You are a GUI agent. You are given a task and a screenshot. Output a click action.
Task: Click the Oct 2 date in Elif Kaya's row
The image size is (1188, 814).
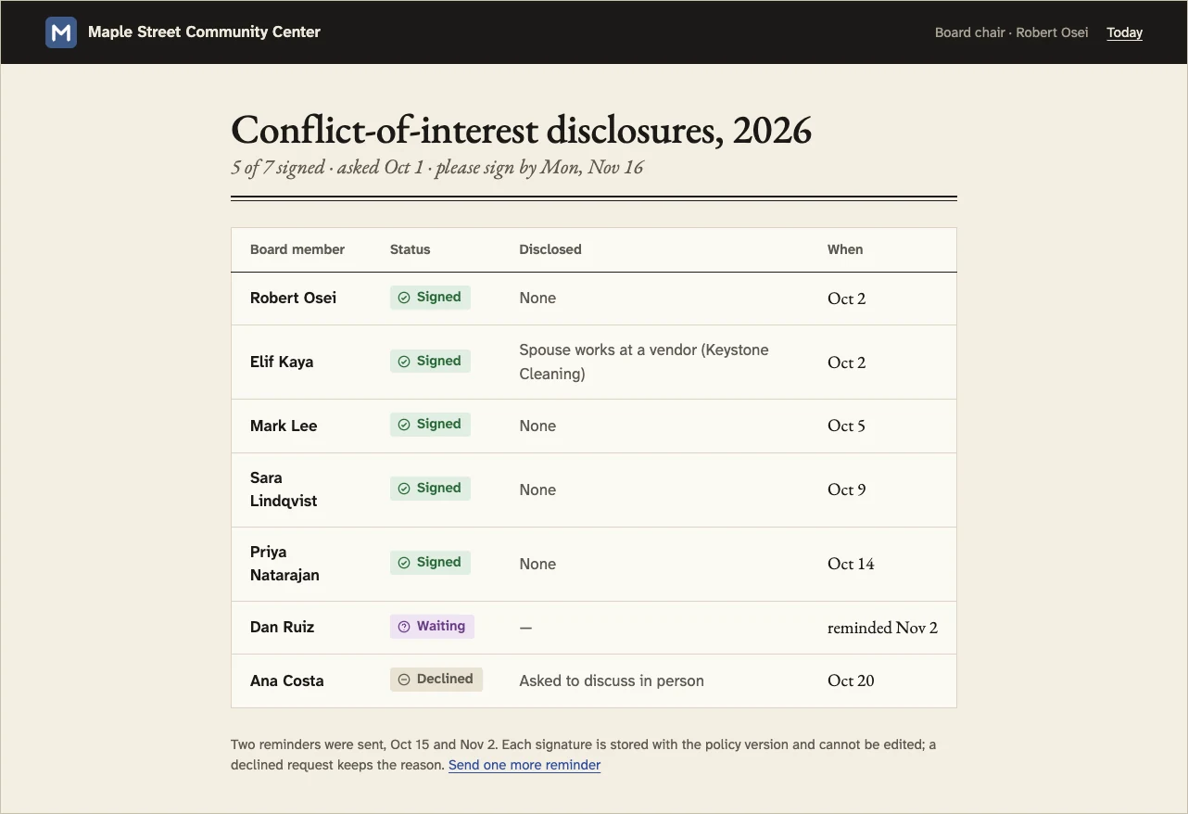click(x=846, y=362)
